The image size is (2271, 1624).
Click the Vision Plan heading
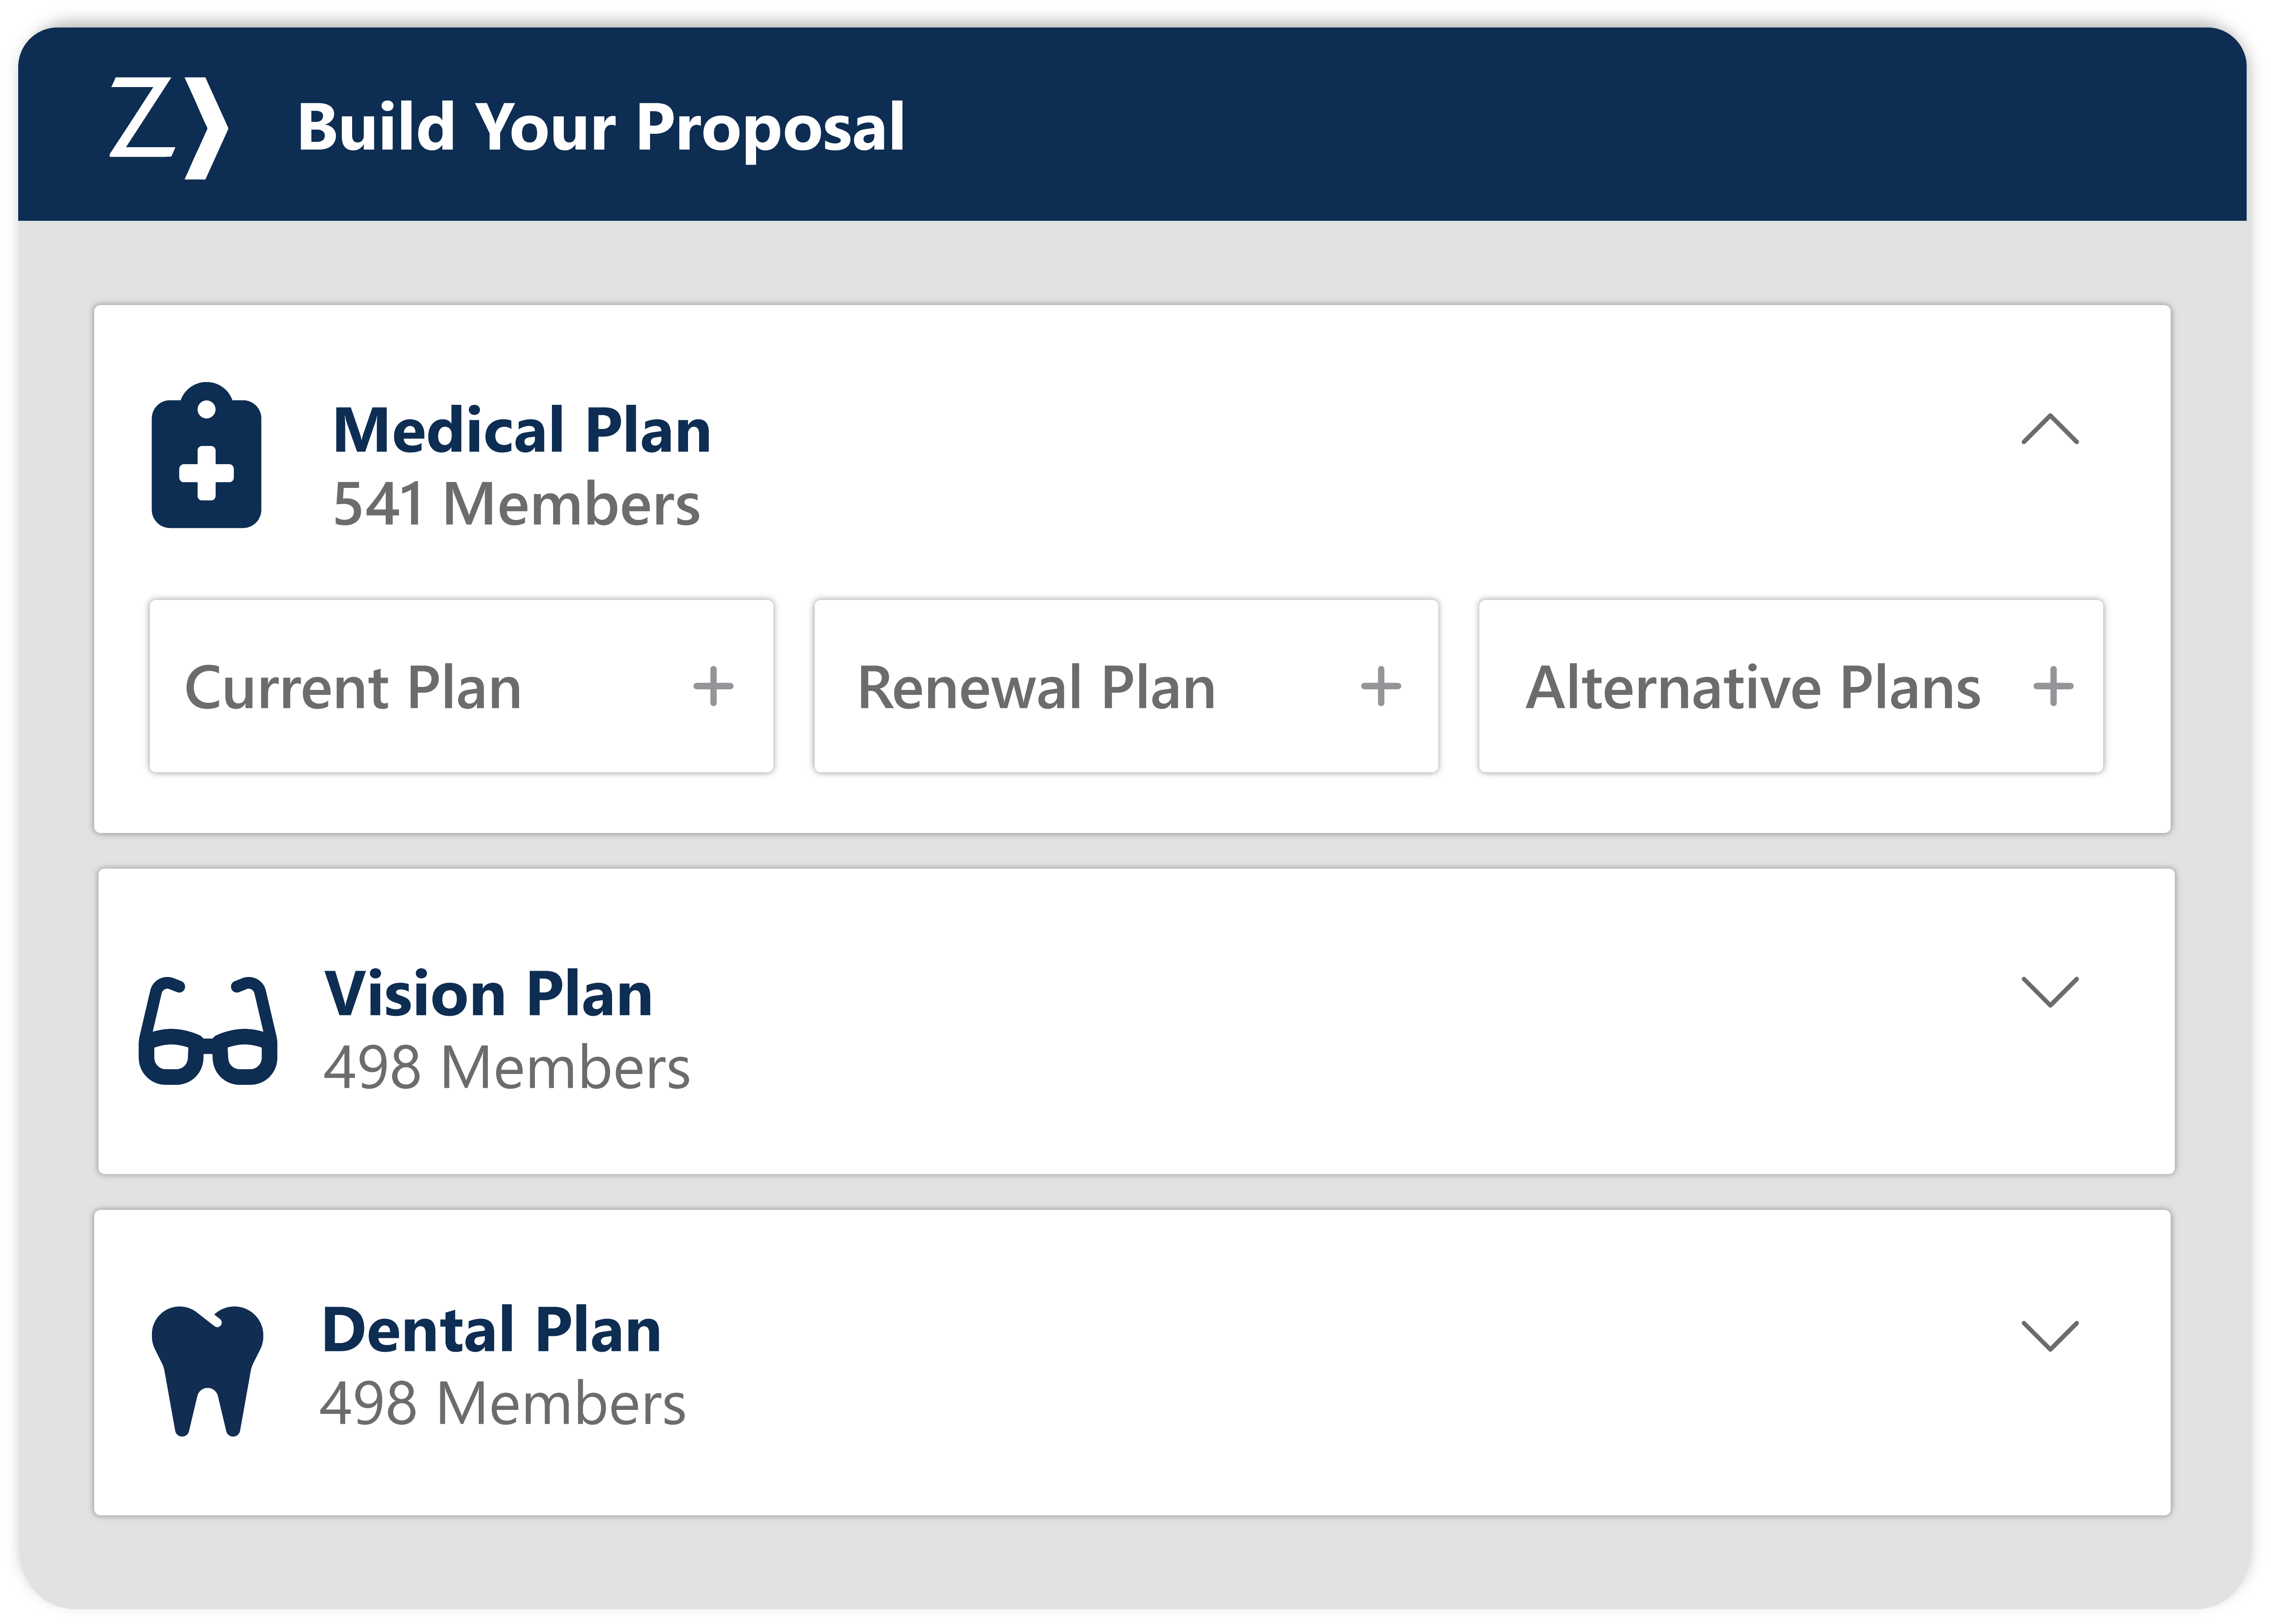(489, 995)
